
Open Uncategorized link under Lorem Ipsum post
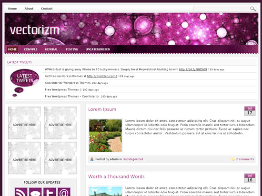coord(133,159)
